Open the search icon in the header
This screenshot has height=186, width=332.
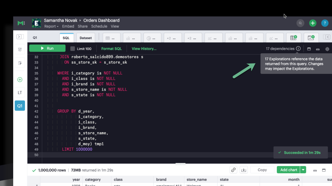click(300, 23)
